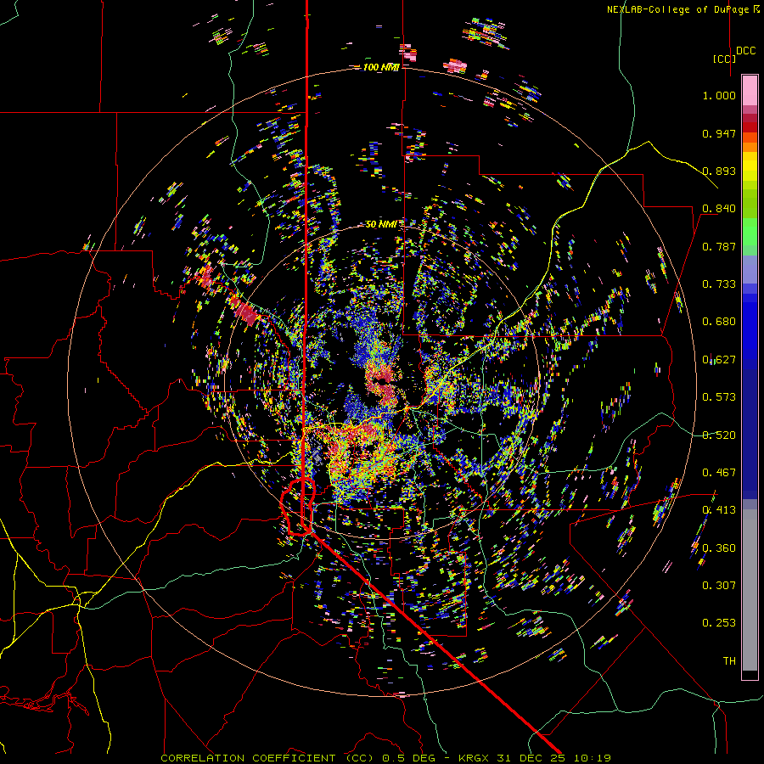Click the KRGX 31 DEC 25 10:19 timestamp

point(535,758)
